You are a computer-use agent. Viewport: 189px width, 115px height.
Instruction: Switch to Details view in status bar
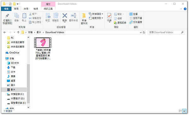[180, 111]
